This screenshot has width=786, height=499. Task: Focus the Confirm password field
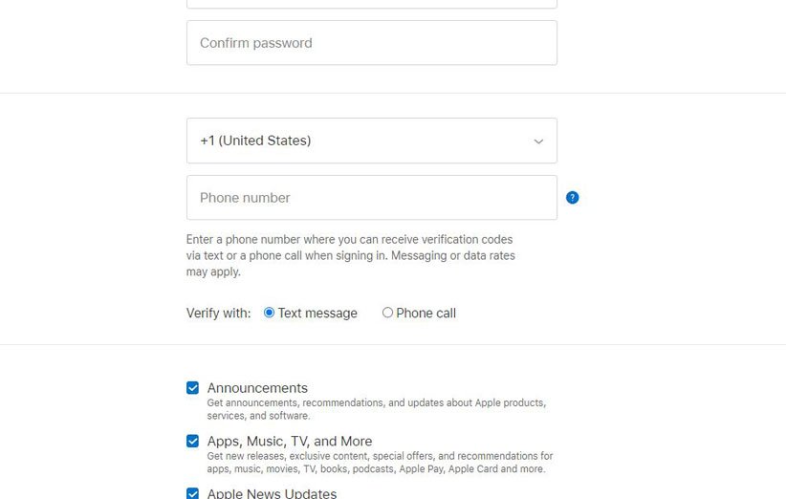point(371,43)
